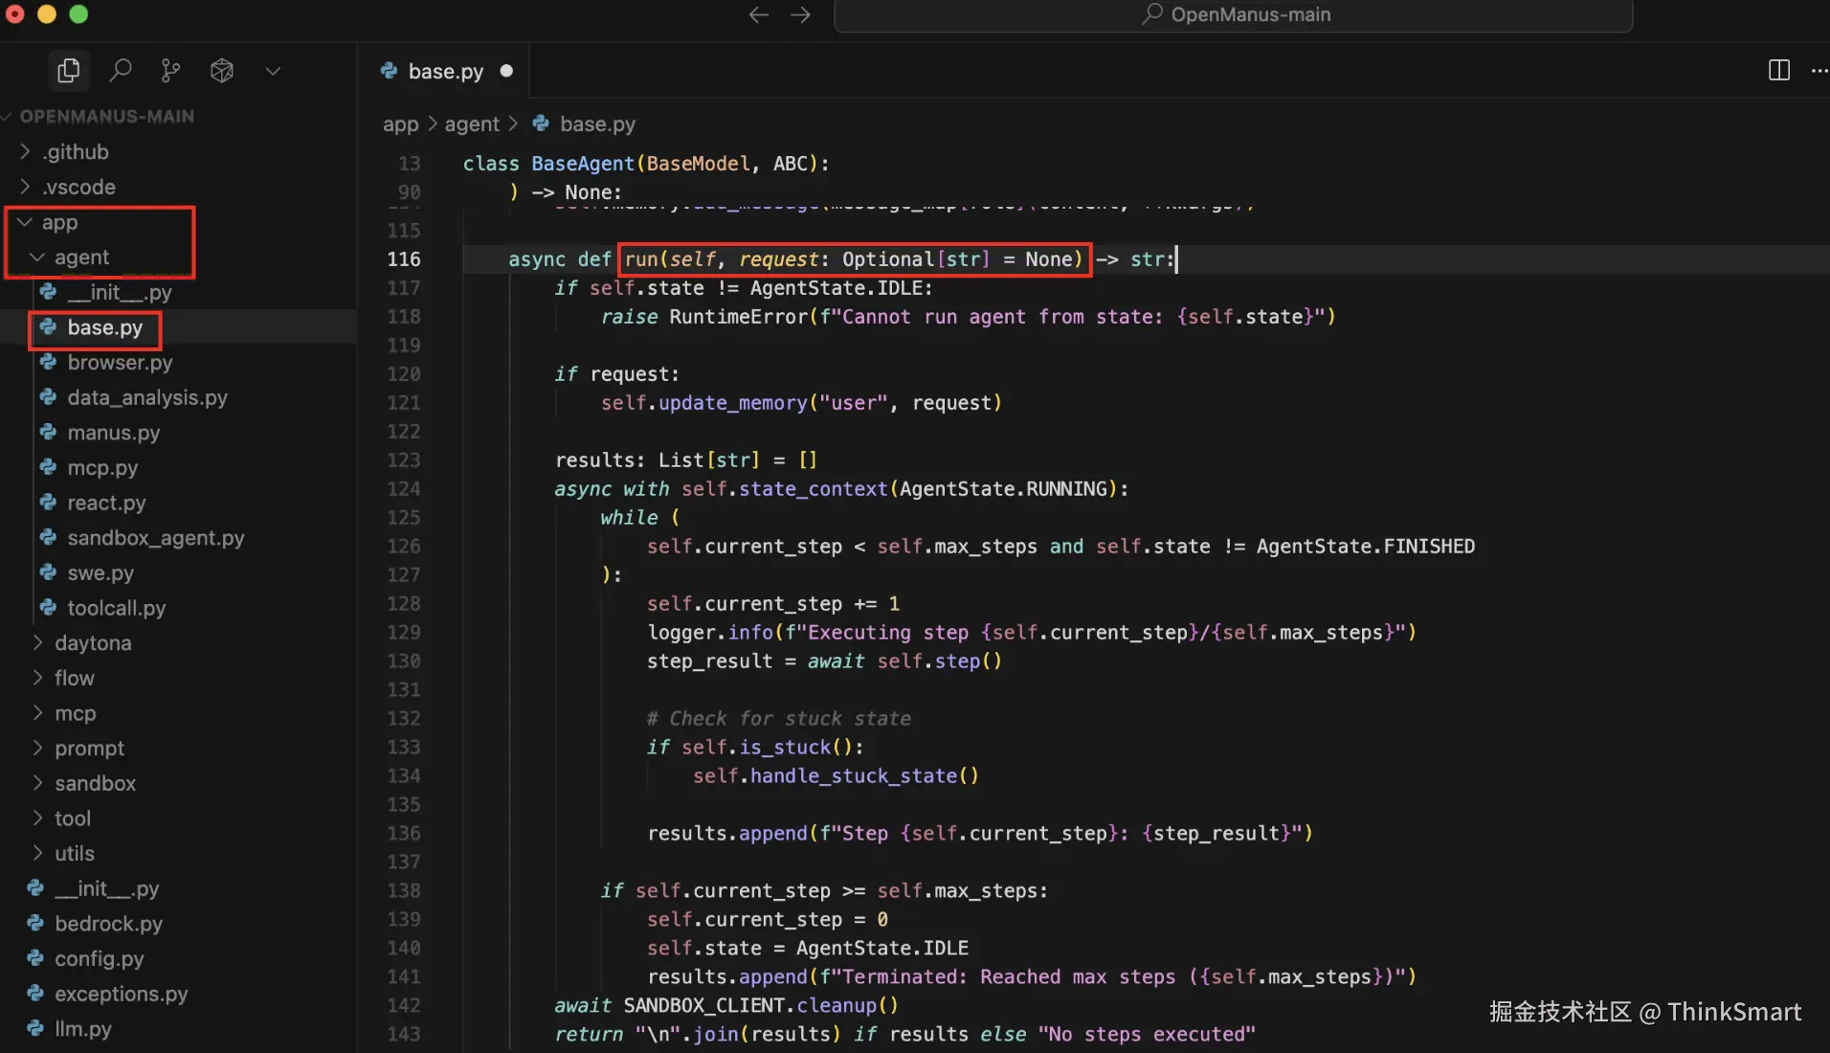Image resolution: width=1830 pixels, height=1053 pixels.
Task: Click the Python icon beside manus.py
Action: click(x=48, y=433)
